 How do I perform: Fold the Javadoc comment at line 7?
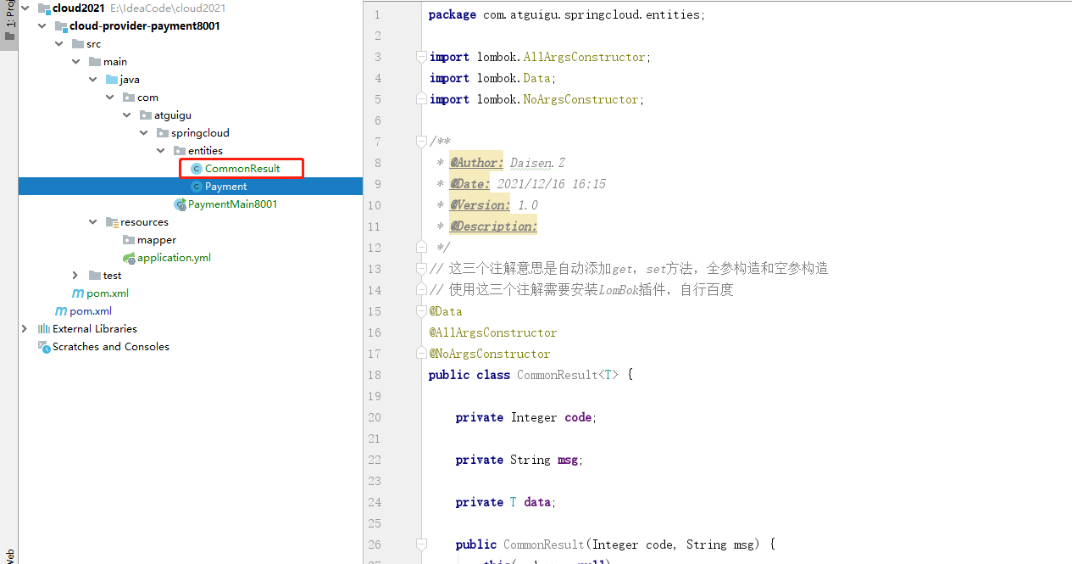click(421, 142)
